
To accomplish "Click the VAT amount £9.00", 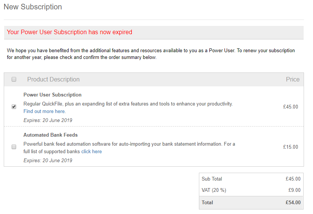I will coord(295,190).
